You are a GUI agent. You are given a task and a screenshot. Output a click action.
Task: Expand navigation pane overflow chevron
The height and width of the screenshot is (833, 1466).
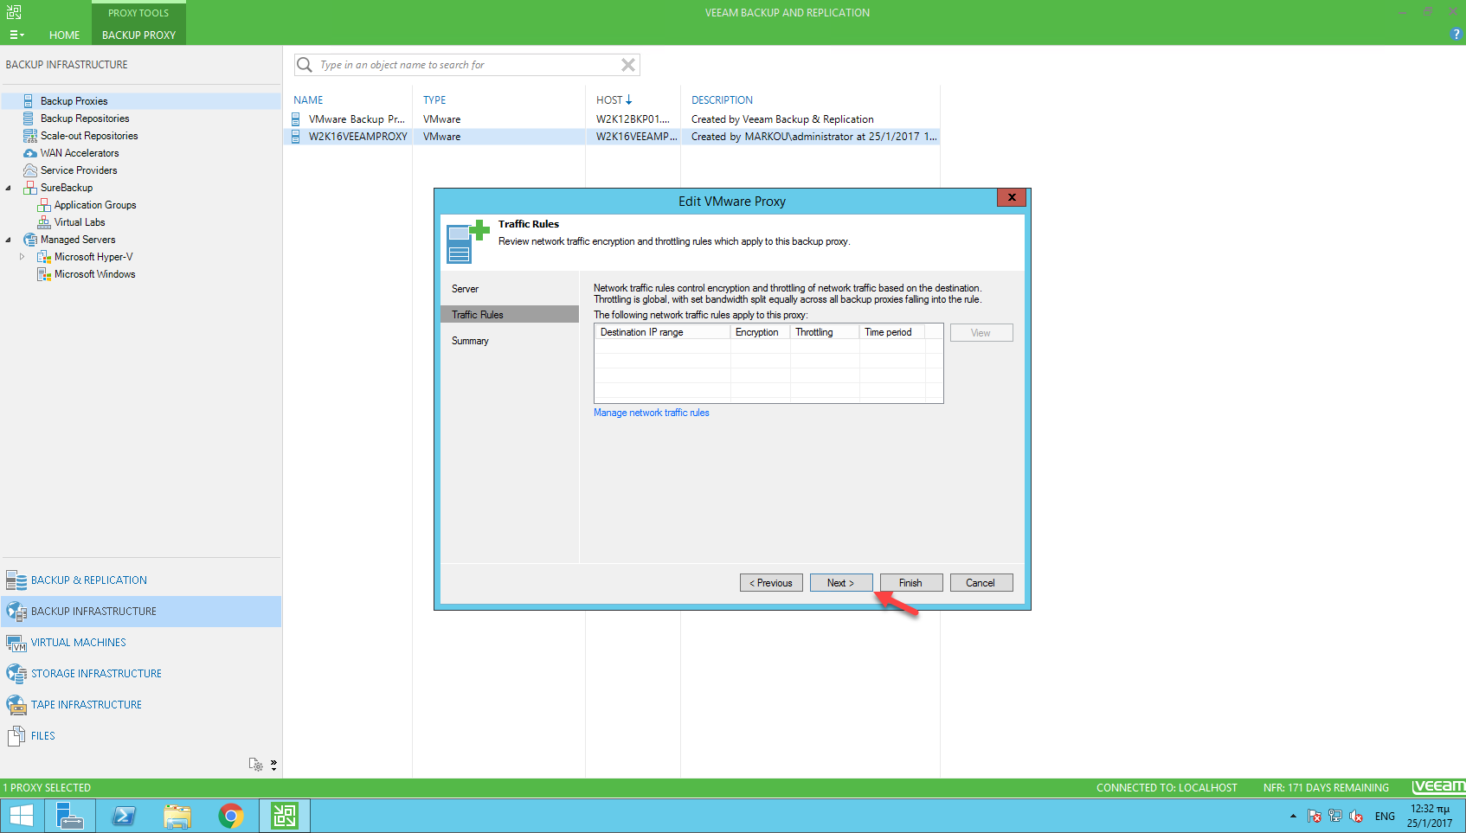pyautogui.click(x=273, y=765)
